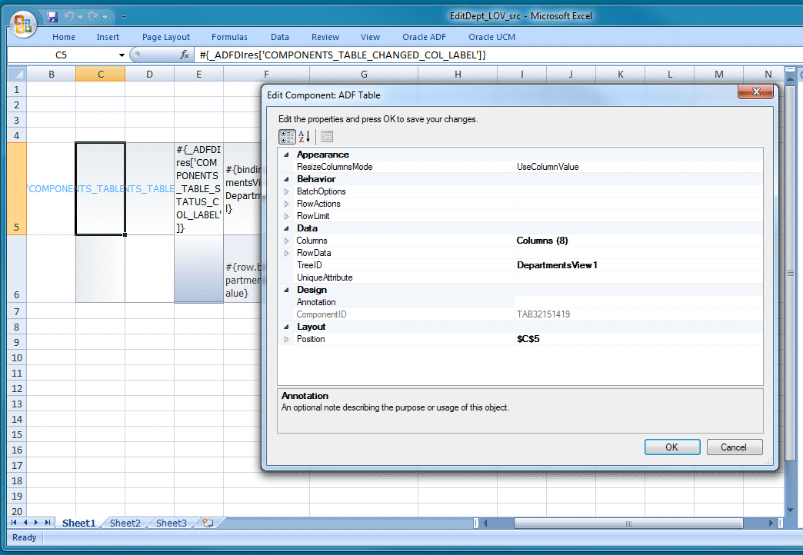Screen dimensions: 803x555
Task: Open the Formulas ribbon tab
Action: pyautogui.click(x=229, y=37)
